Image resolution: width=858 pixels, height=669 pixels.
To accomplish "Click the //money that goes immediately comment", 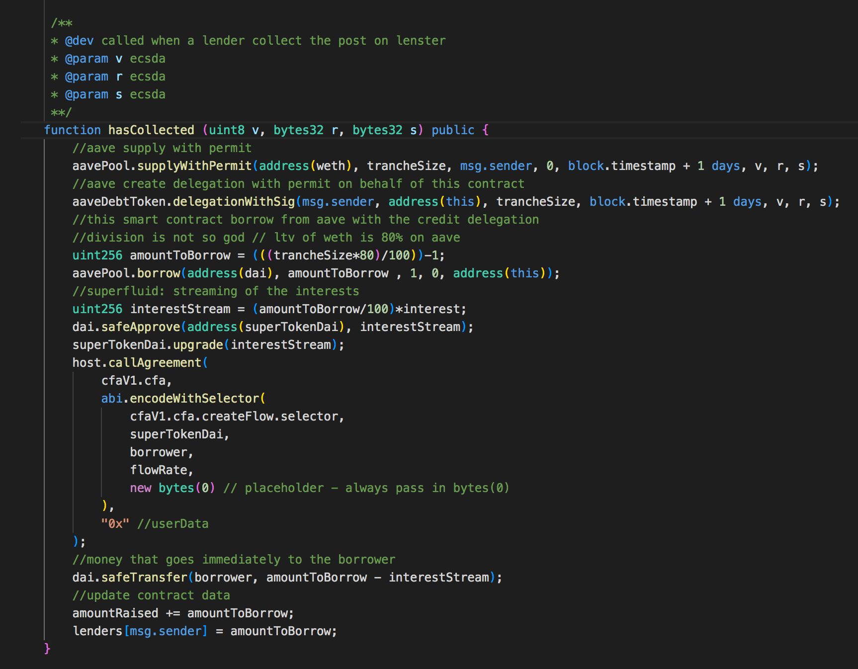I will tap(234, 560).
